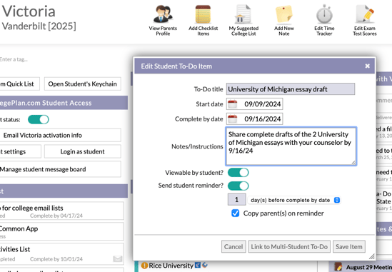Click Open Student's Keychain button
Screen dimensions: 392x272
[83, 84]
